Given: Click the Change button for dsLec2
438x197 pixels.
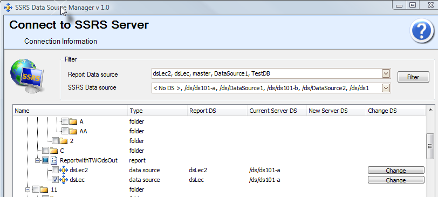Looking at the screenshot, I should pos(396,170).
